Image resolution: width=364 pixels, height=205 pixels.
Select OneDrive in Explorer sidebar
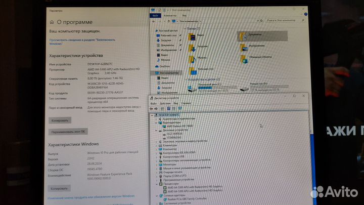[163, 66]
